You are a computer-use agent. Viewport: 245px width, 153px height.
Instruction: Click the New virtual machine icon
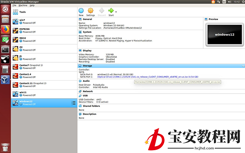[x=81, y=11]
